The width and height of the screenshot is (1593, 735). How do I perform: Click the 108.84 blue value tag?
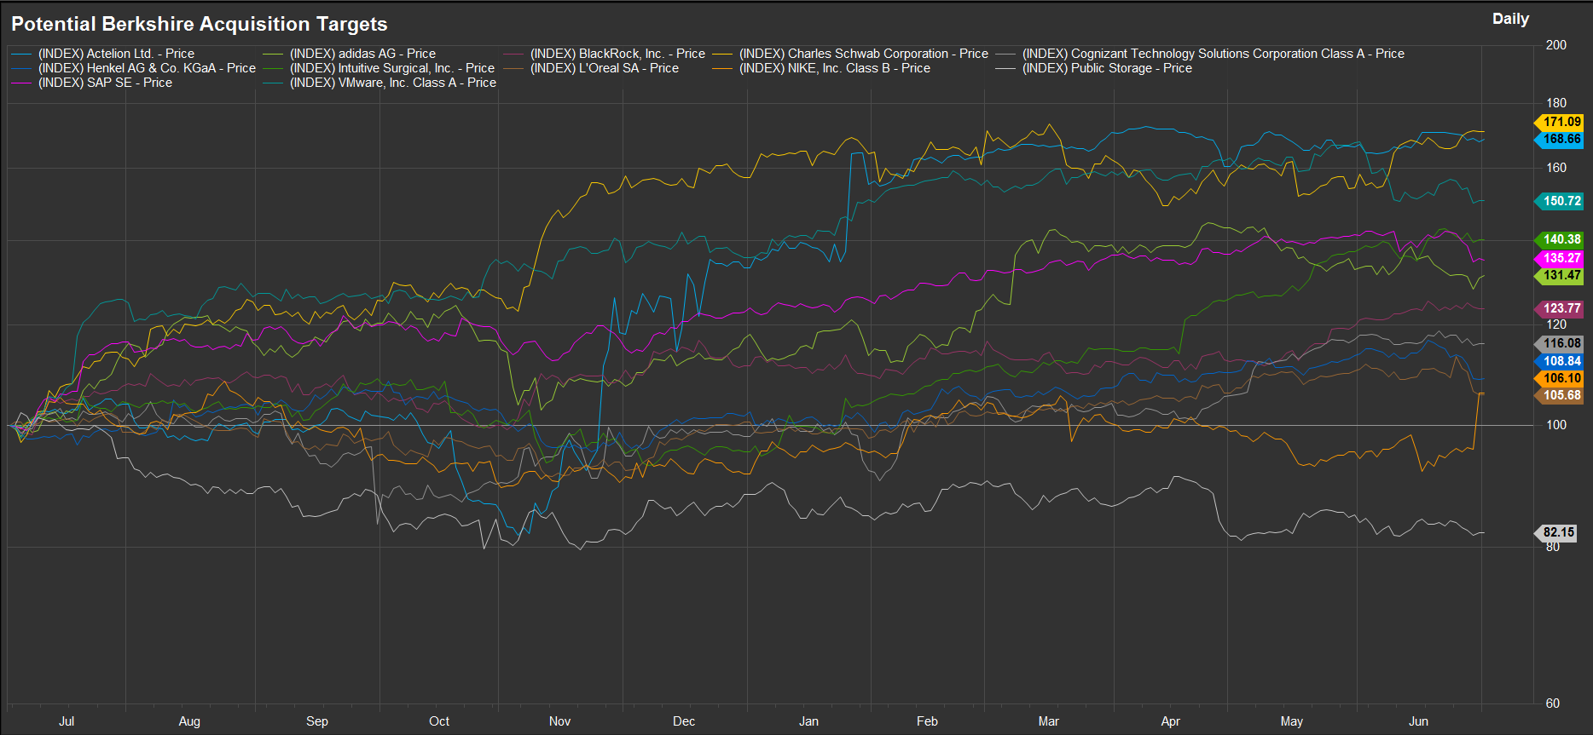click(x=1559, y=361)
